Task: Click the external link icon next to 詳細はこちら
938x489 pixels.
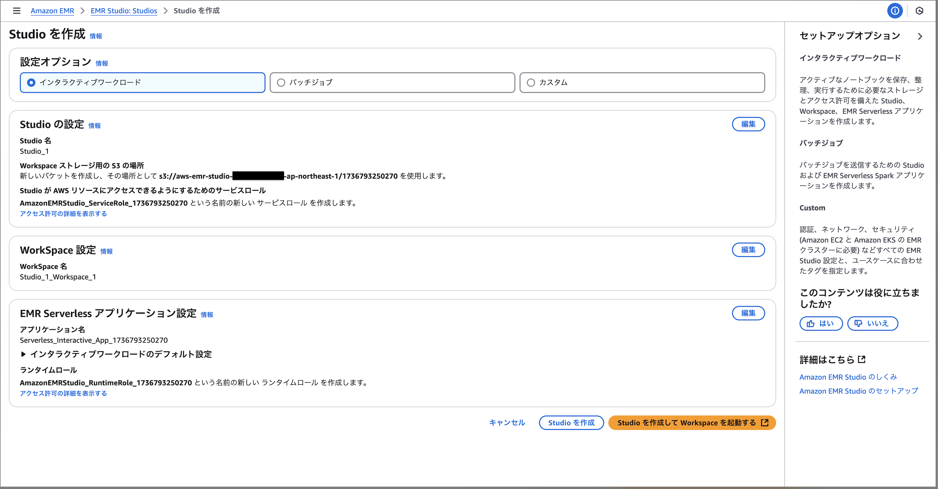Action: click(861, 359)
